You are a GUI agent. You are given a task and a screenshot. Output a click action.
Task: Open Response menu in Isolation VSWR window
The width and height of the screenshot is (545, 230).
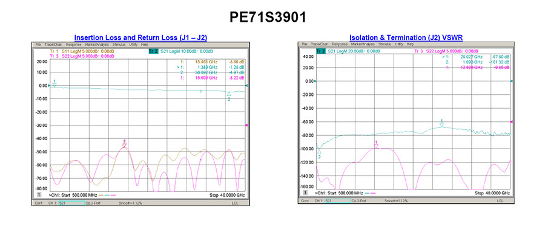pyautogui.click(x=340, y=44)
